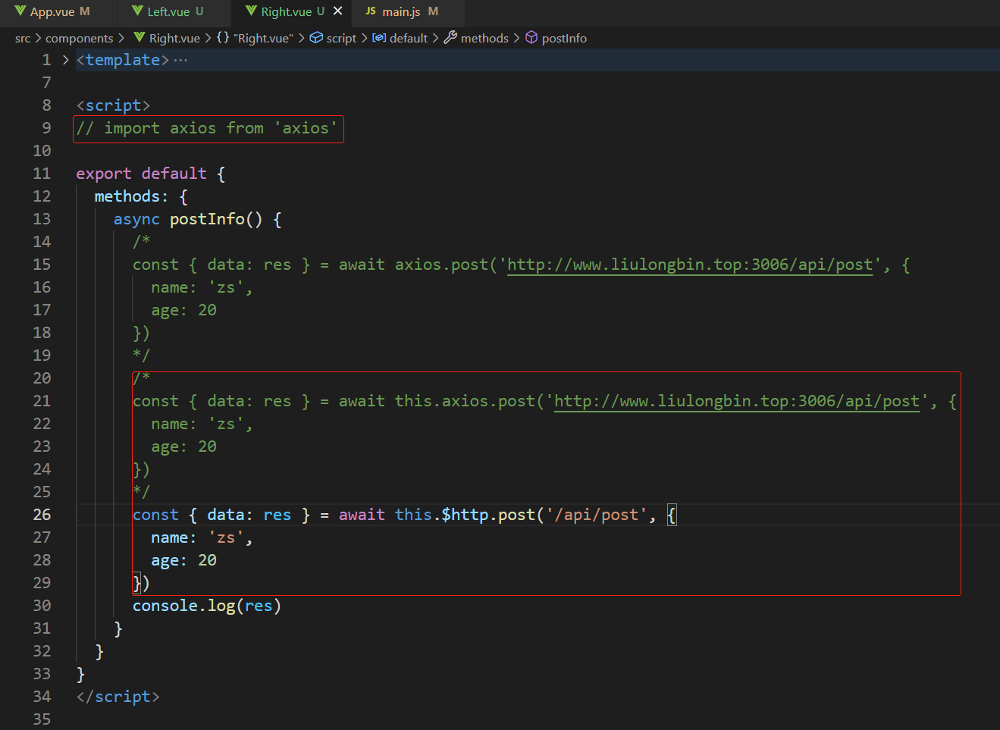
Task: Close the Right.vue tab
Action: [x=338, y=11]
